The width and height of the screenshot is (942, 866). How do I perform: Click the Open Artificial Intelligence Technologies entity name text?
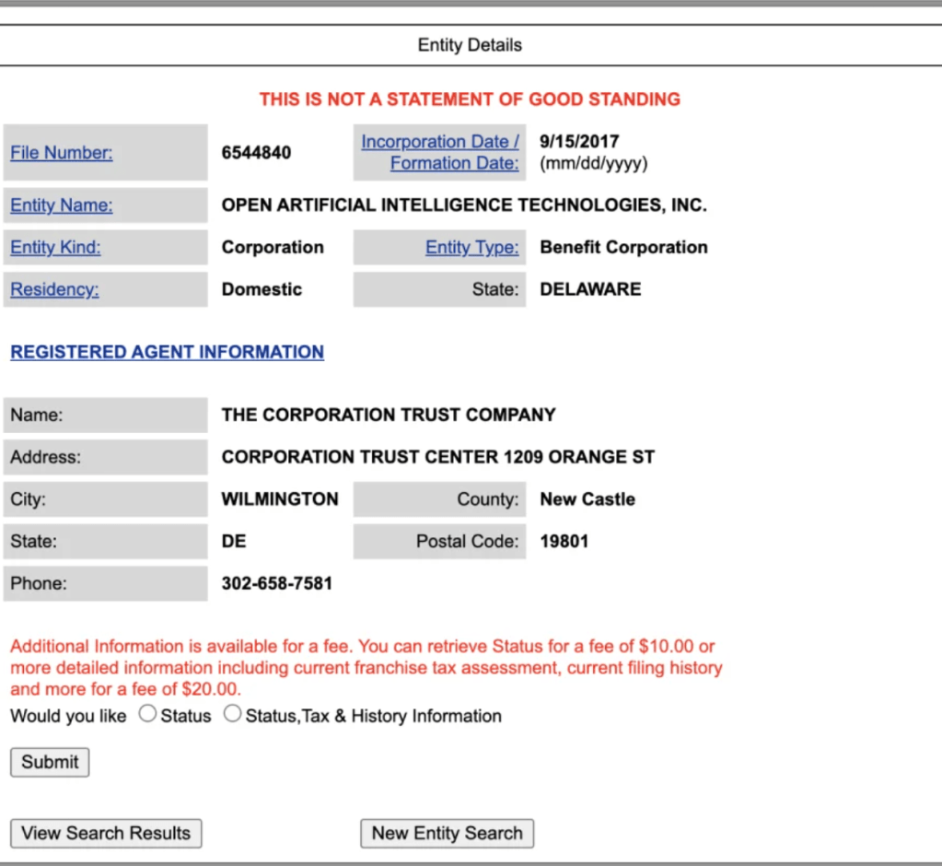pos(464,205)
